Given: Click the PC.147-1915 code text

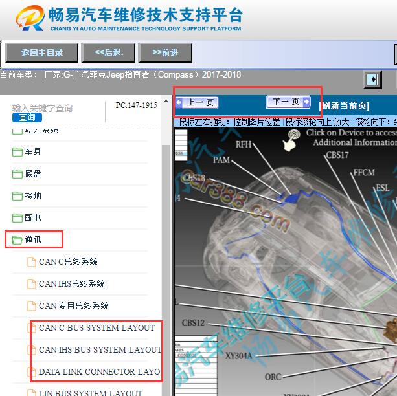Looking at the screenshot, I should pyautogui.click(x=136, y=105).
